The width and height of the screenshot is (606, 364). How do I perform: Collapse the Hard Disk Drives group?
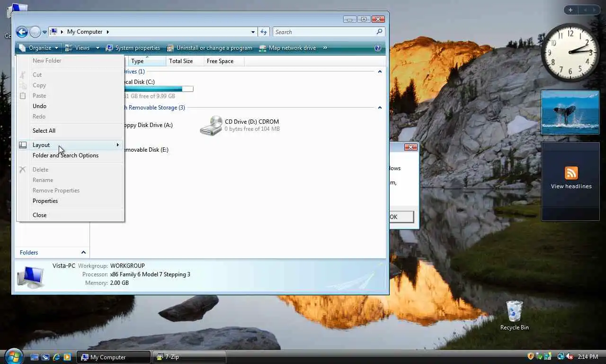pyautogui.click(x=380, y=72)
